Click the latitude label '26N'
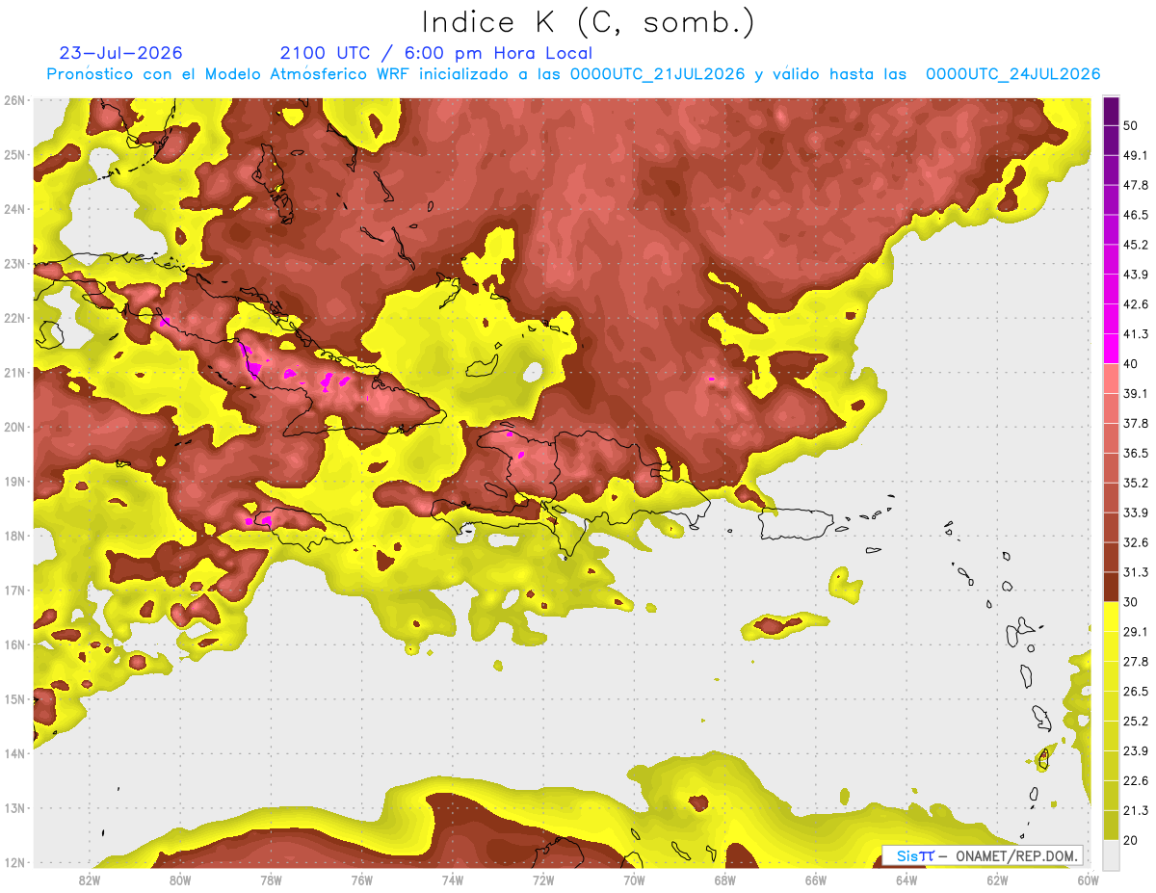 (13, 100)
